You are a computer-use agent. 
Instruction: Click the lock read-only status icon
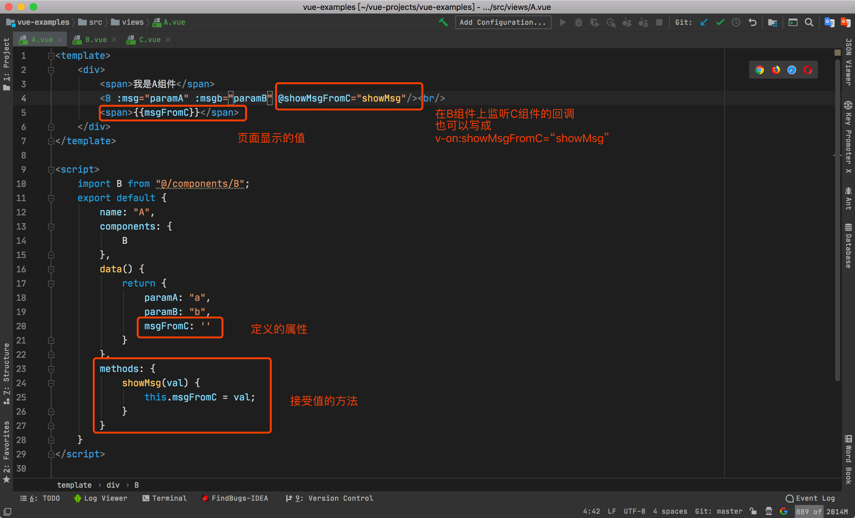[753, 511]
